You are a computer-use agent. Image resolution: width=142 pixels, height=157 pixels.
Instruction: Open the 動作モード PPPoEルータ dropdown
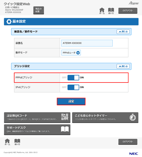pos(71,53)
